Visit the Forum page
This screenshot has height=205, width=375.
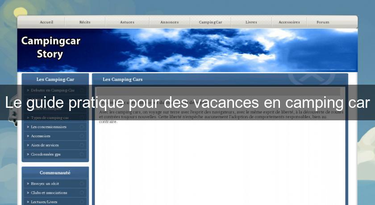323,22
